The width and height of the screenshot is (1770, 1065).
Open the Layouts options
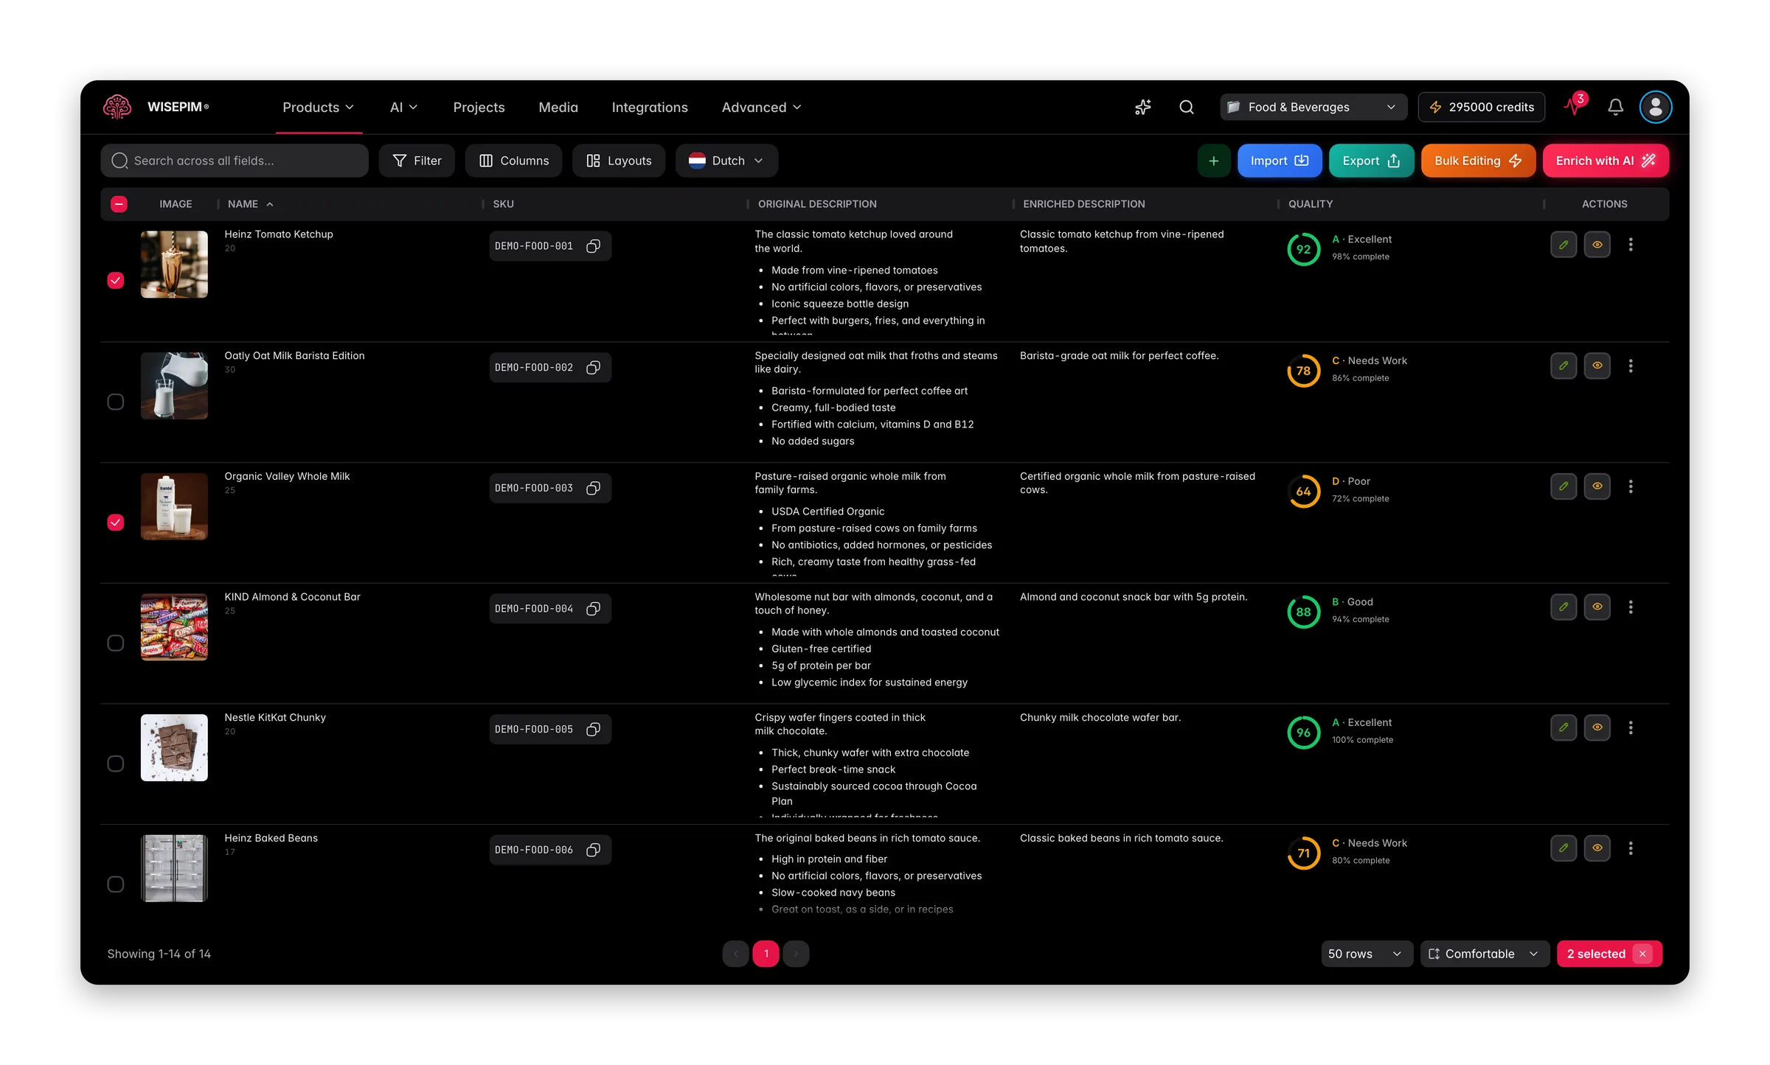point(619,161)
